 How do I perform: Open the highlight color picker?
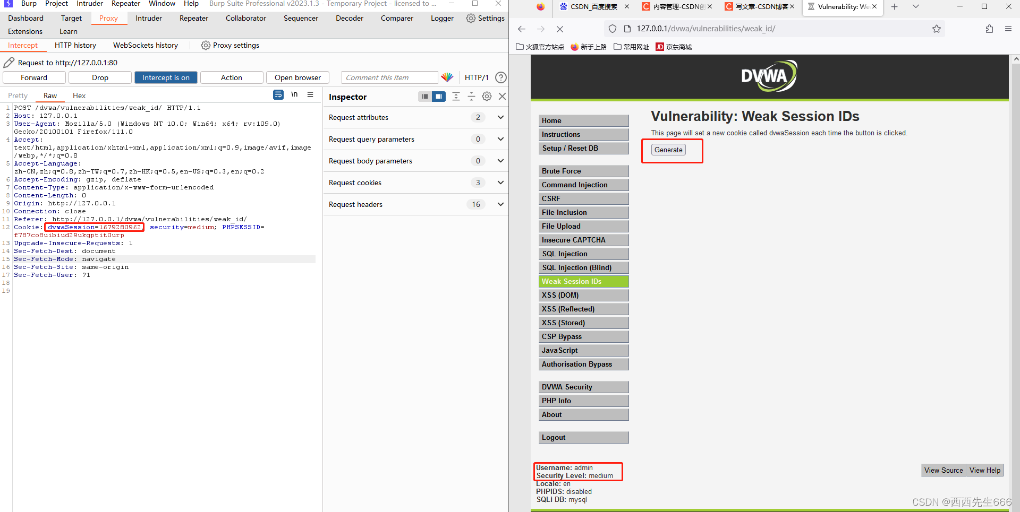(x=447, y=77)
